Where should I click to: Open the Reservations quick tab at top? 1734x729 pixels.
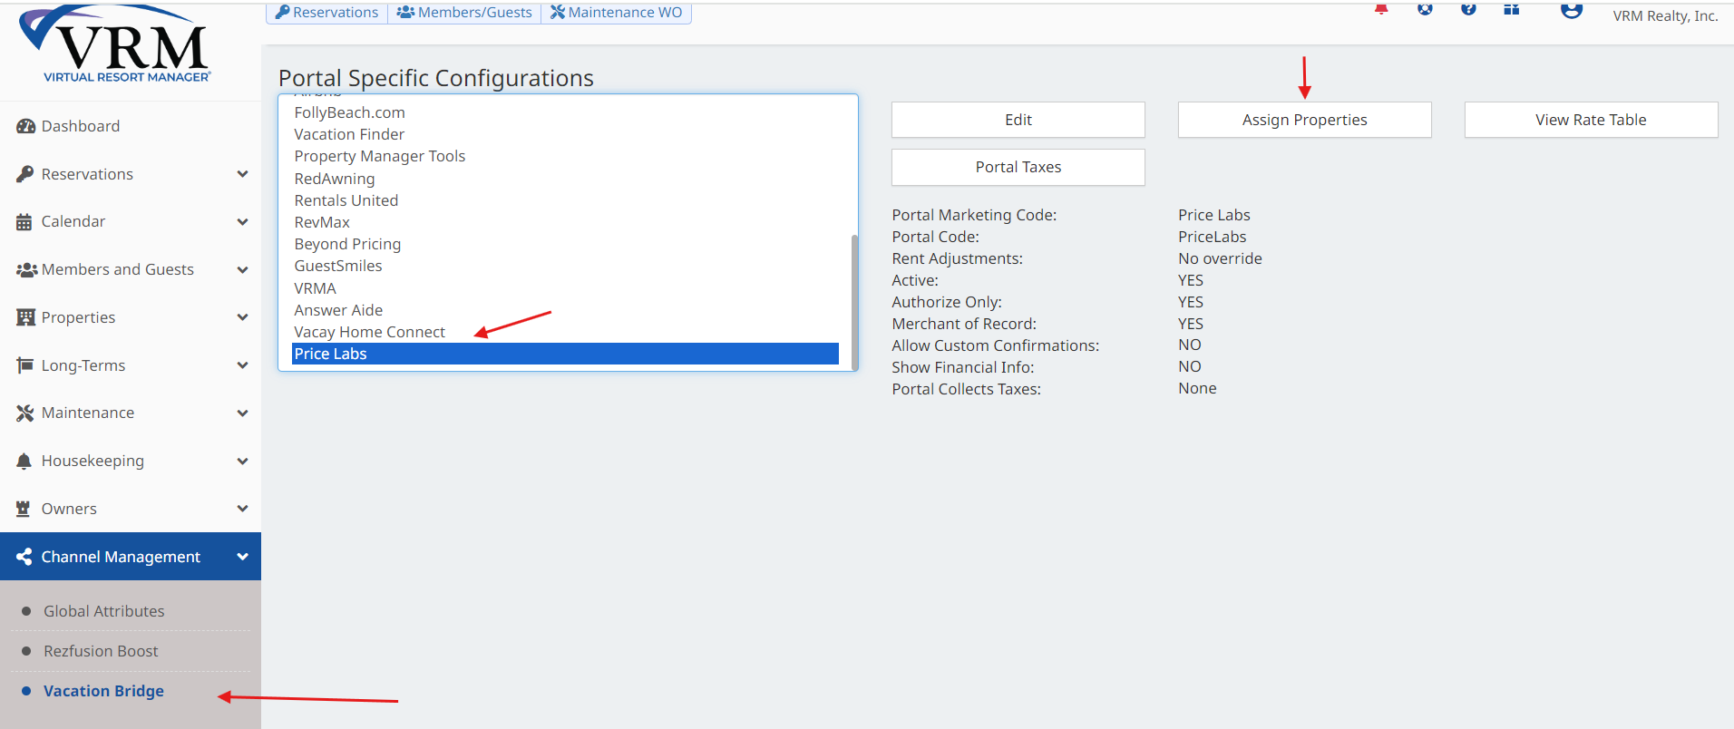tap(326, 12)
